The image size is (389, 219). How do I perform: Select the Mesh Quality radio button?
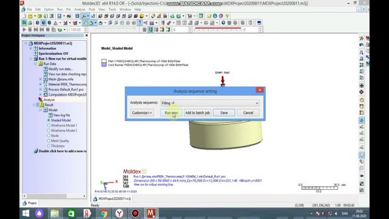click(49, 141)
